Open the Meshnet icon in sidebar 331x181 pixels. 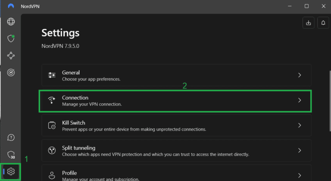(x=11, y=56)
